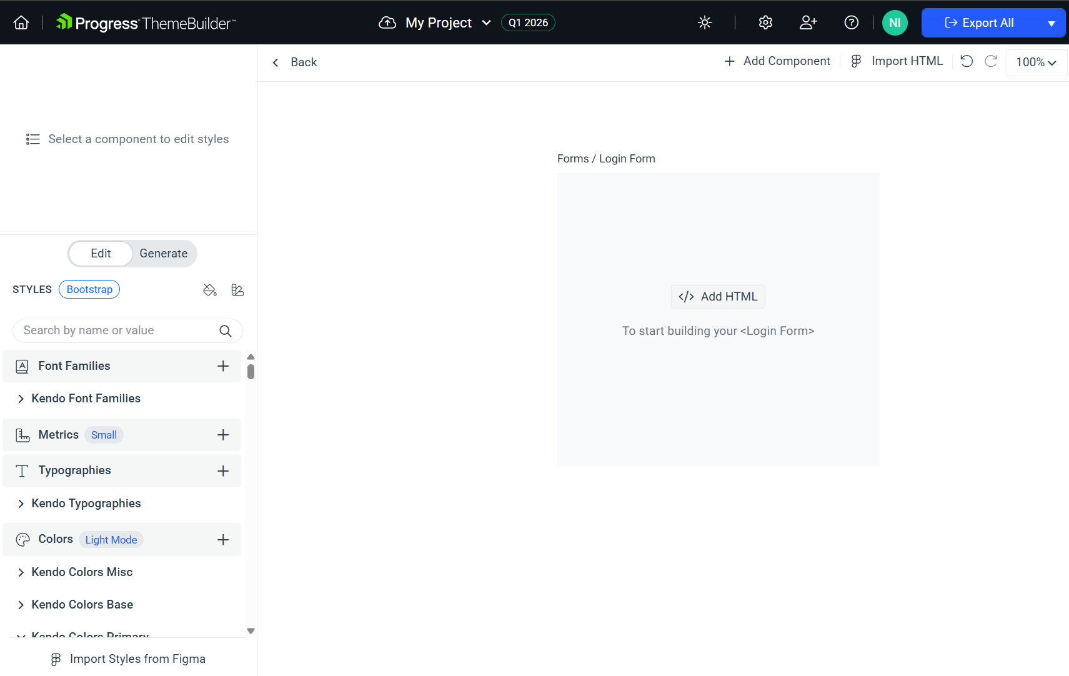The width and height of the screenshot is (1069, 676).
Task: Open Forms breadcrumb link
Action: (573, 158)
